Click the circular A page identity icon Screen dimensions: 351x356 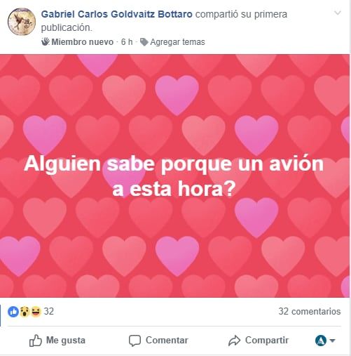321,341
